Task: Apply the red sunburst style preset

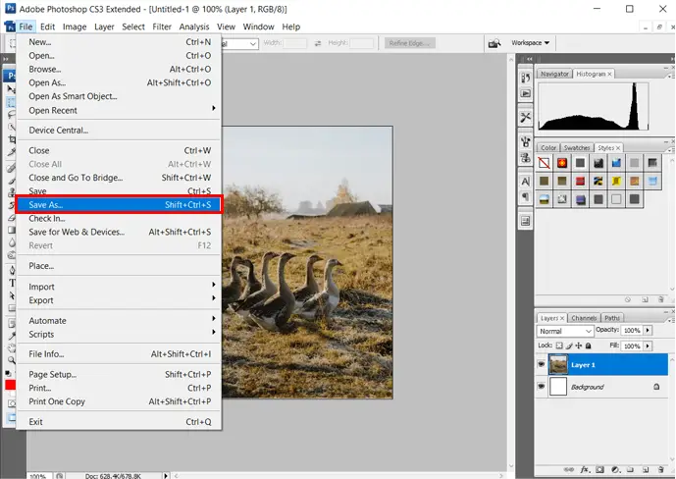Action: click(x=562, y=163)
